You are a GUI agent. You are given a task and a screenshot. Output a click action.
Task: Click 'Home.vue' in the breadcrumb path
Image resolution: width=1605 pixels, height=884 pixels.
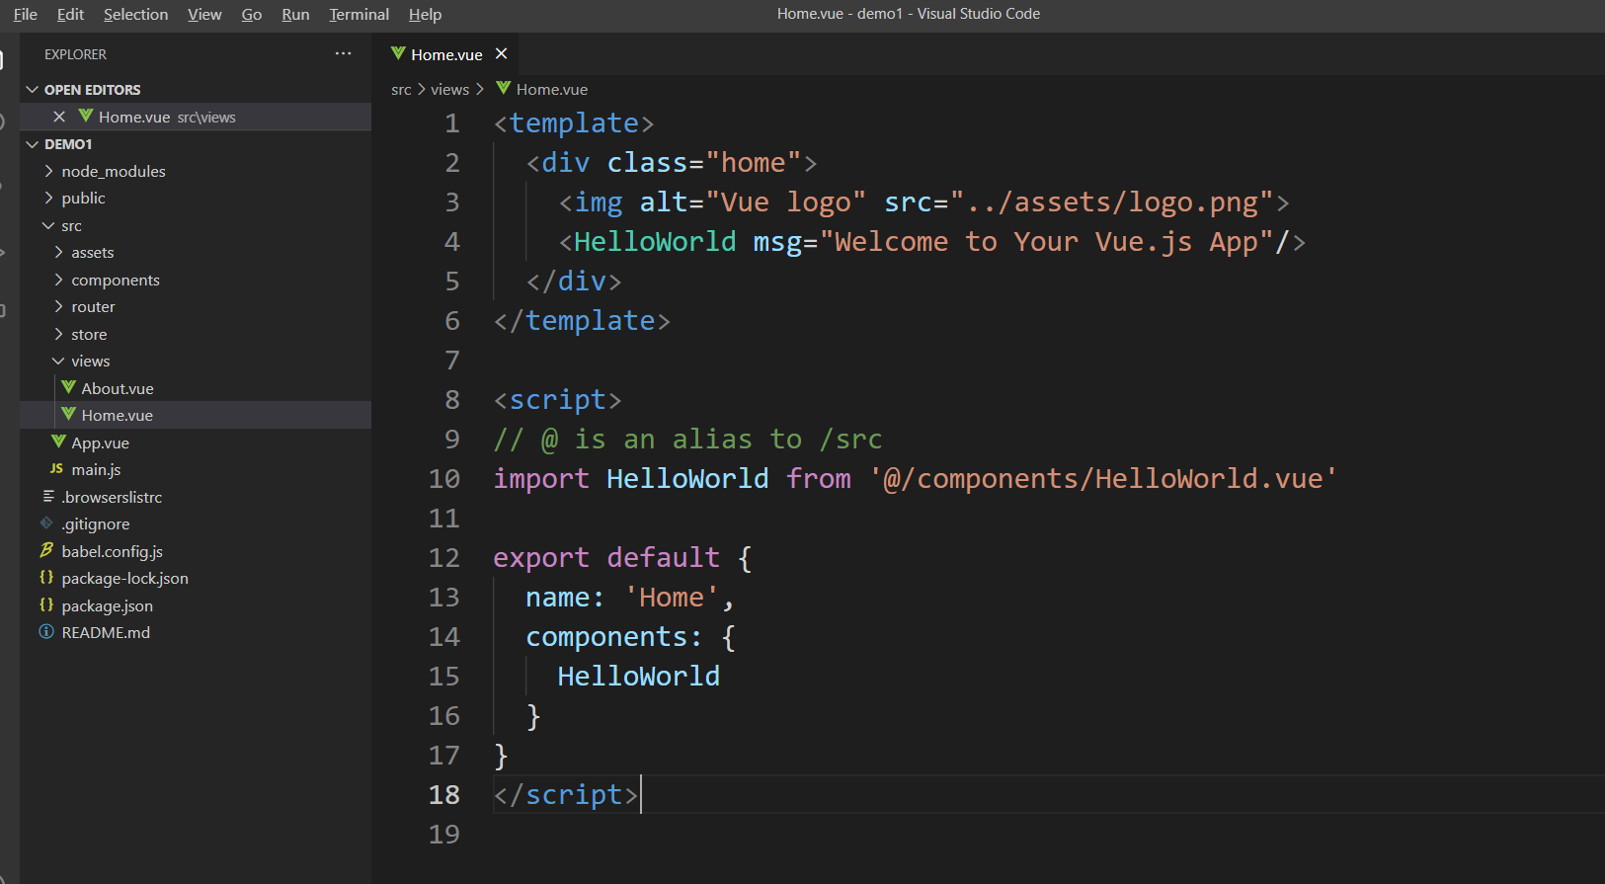(x=551, y=90)
